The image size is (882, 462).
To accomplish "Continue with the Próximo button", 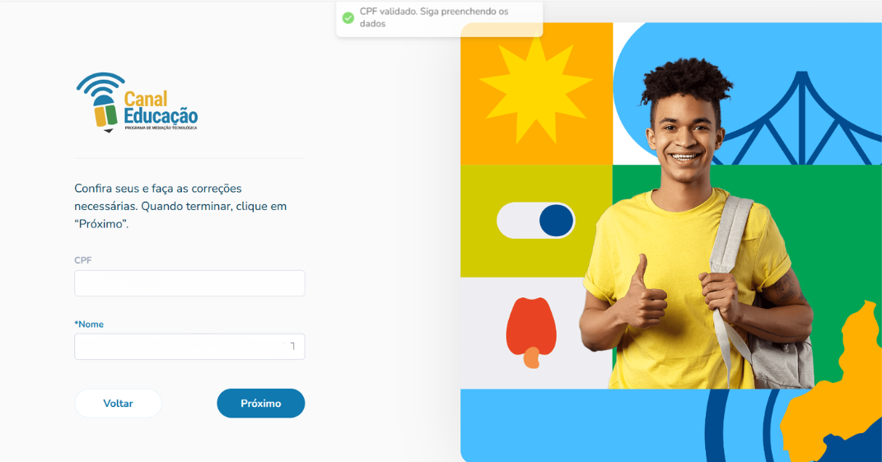I will [261, 403].
